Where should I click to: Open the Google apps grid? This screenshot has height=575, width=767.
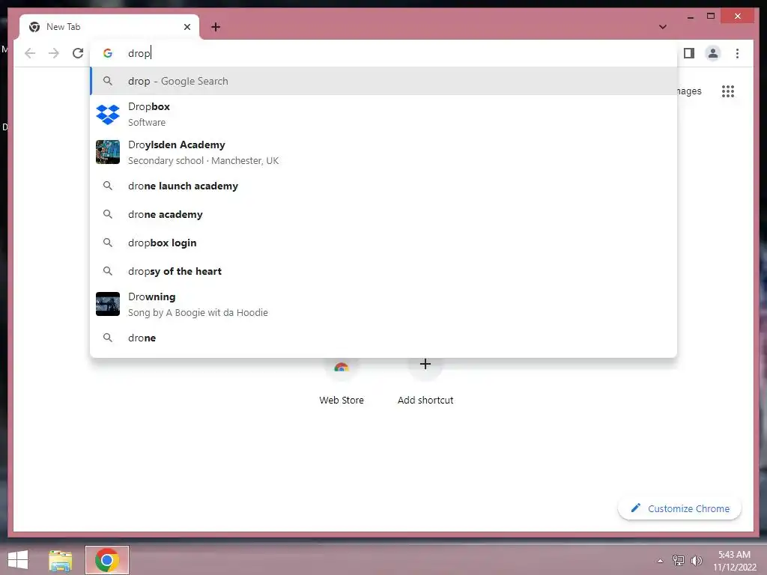click(x=728, y=91)
